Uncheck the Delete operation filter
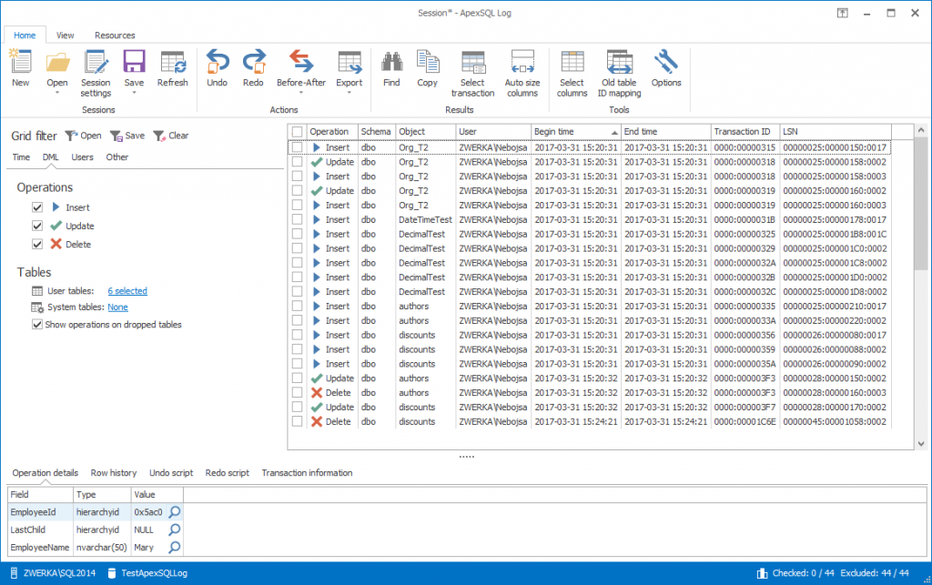 [x=37, y=244]
